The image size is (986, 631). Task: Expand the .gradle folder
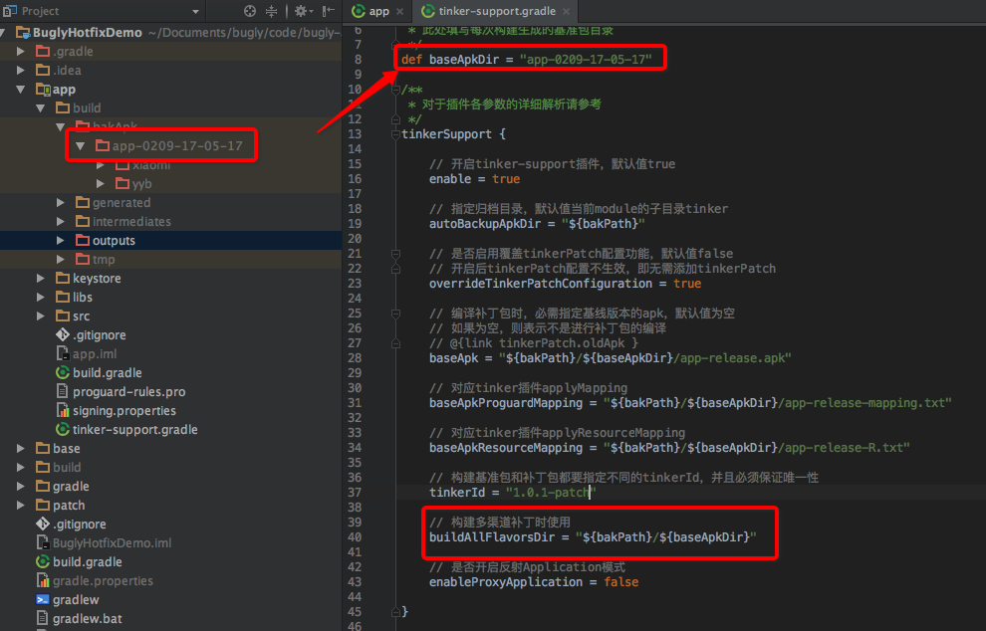21,51
